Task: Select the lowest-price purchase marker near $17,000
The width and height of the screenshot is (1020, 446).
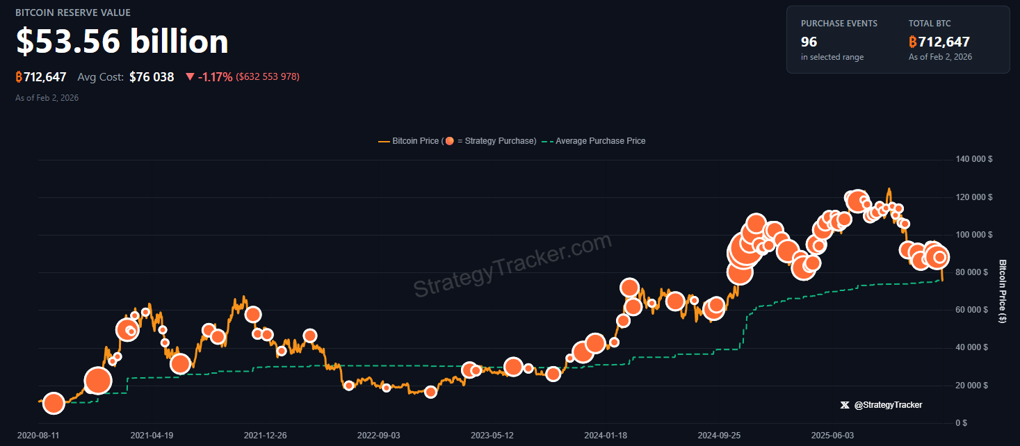Action: pyautogui.click(x=430, y=392)
